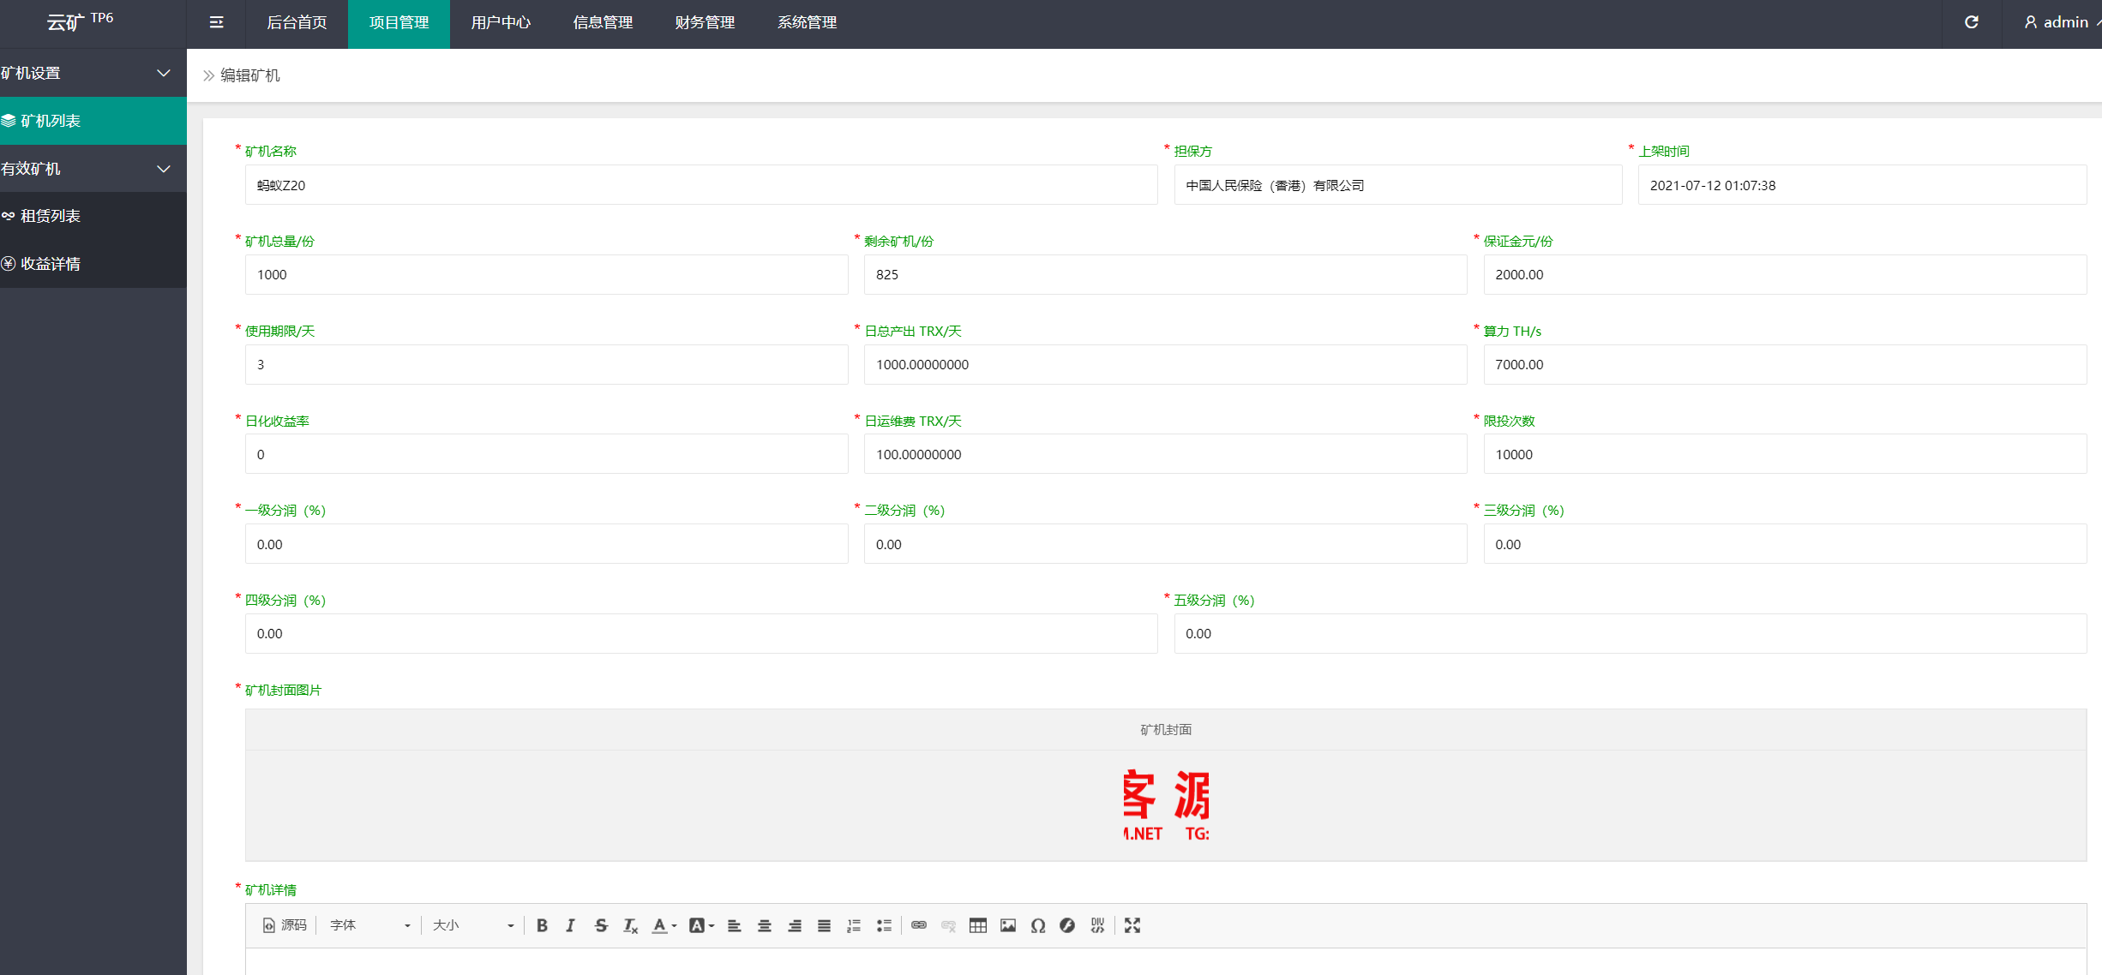Click the insert table icon
2102x975 pixels.
click(x=977, y=925)
